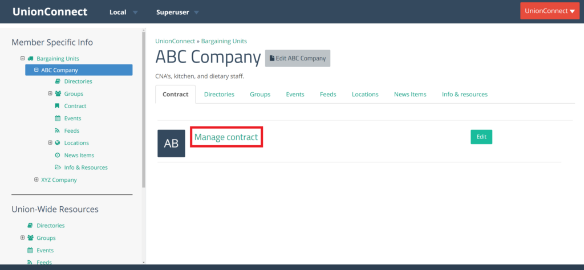Open the Local dropdown in the top bar
Viewport: 584px width, 270px height.
(123, 13)
